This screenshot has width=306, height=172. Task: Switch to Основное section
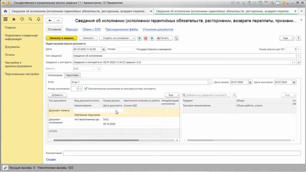55,30
